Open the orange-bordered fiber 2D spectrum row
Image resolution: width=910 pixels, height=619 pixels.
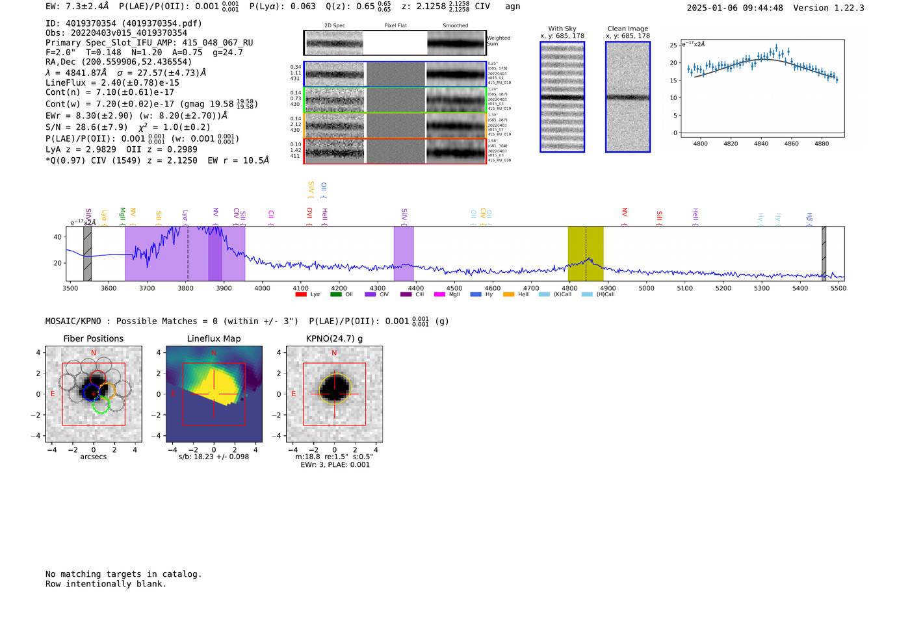pos(395,125)
